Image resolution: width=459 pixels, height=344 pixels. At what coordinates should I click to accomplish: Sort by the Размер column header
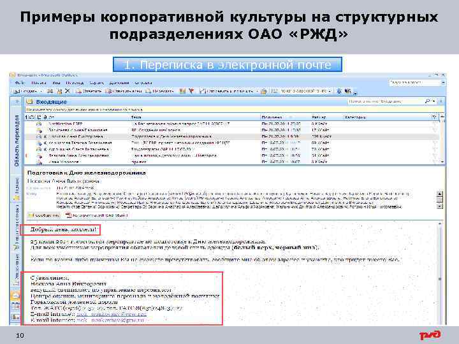[319, 117]
